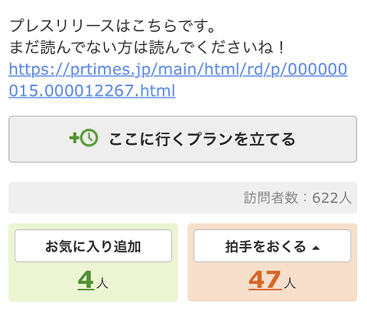
Task: Expand the 拍手をおくる upward arrow
Action: (x=316, y=248)
